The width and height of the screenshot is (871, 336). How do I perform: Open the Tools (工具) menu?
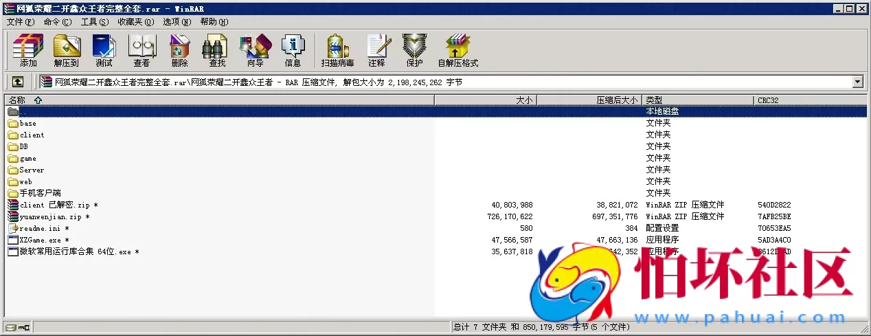click(95, 22)
